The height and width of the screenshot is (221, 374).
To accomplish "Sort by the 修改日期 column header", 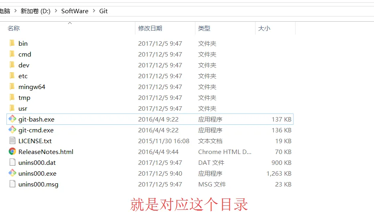I will click(150, 28).
